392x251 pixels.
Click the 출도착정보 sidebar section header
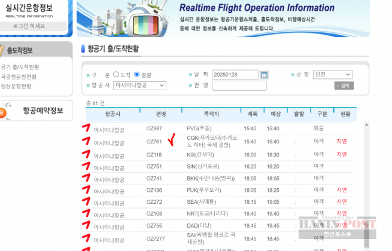tap(22, 50)
